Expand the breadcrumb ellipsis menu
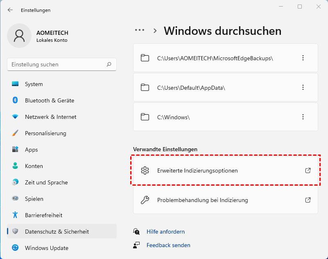328x259 pixels. point(140,30)
